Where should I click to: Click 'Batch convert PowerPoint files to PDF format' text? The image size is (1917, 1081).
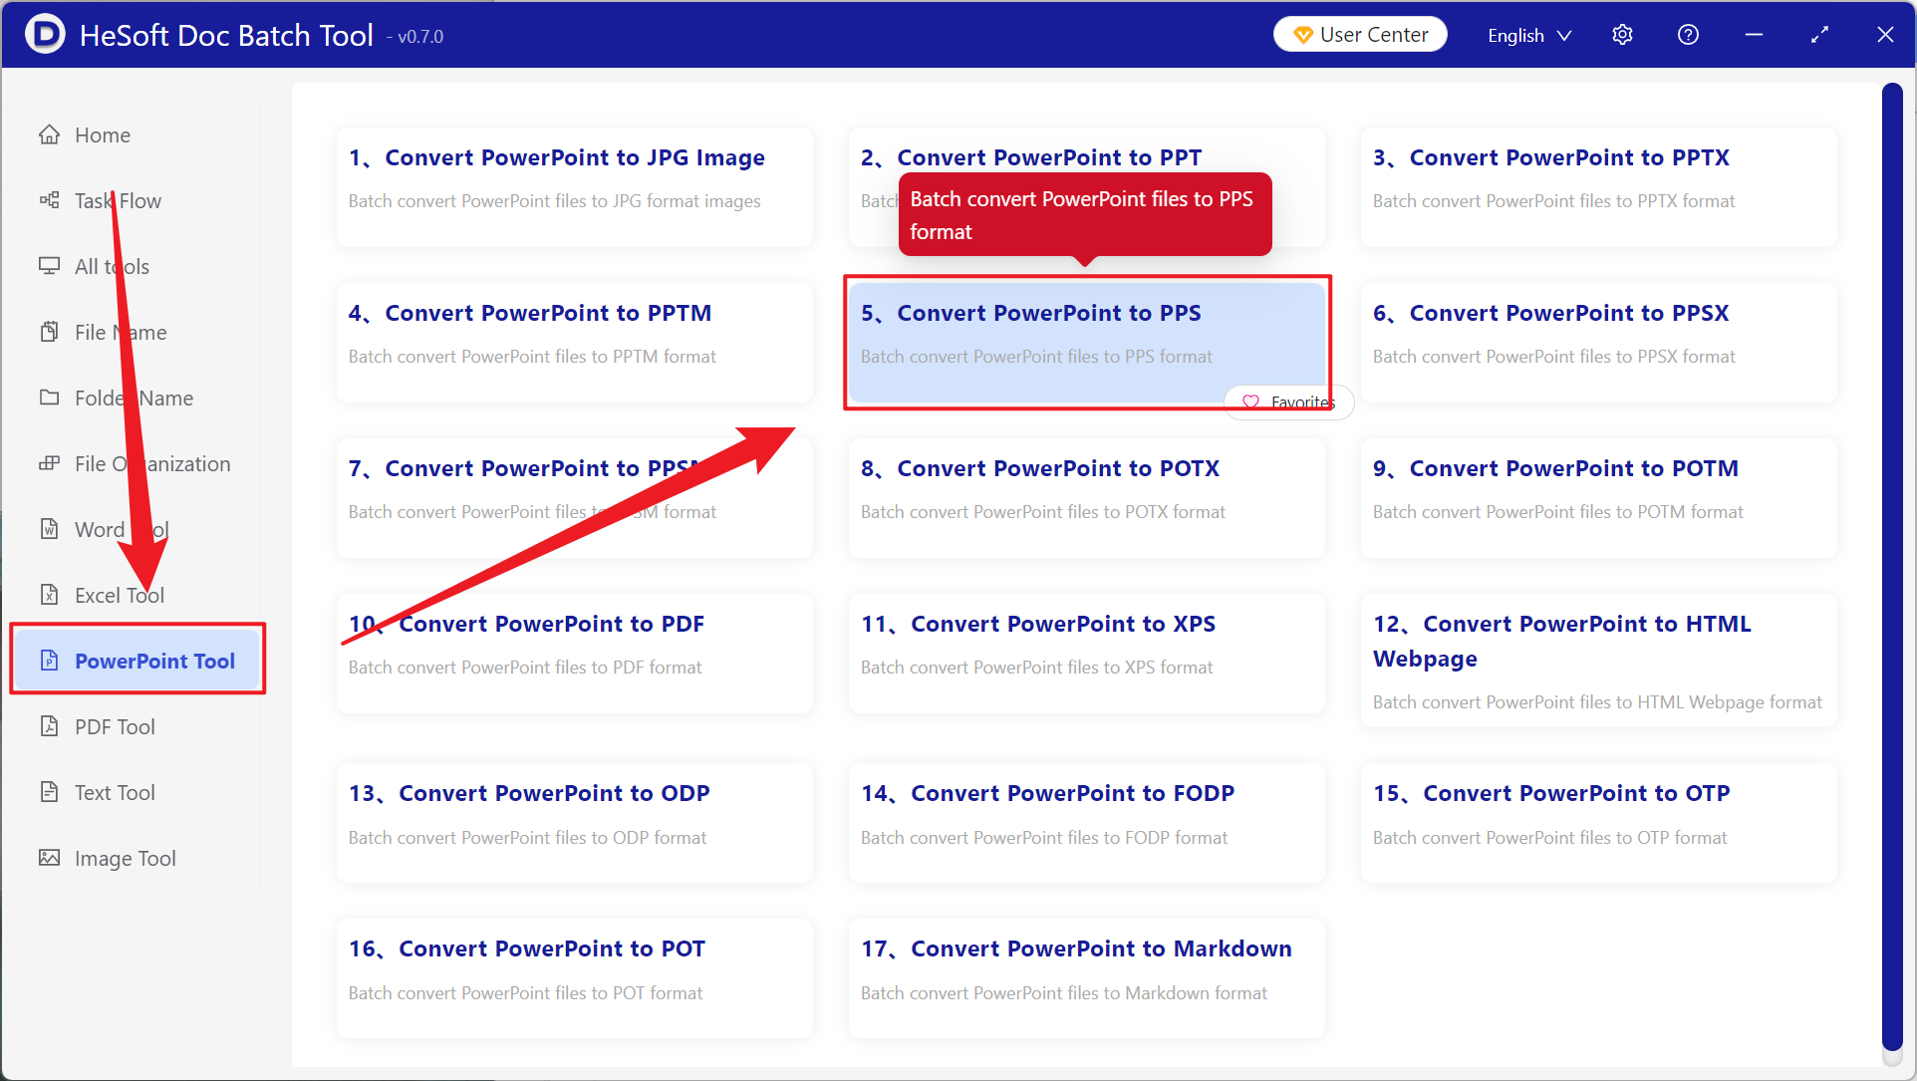[525, 668]
